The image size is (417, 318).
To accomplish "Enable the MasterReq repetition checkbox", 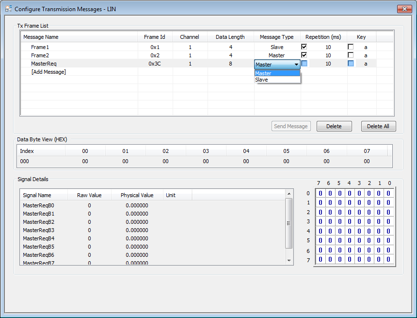I will point(304,64).
